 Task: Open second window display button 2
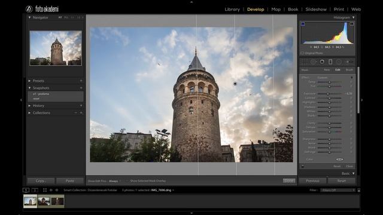tap(35, 190)
